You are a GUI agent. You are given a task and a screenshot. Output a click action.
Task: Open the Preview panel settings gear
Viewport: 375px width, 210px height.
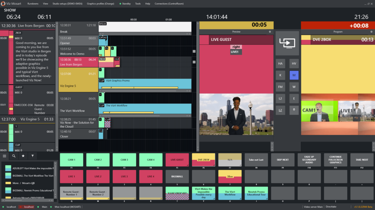pyautogui.click(x=270, y=32)
